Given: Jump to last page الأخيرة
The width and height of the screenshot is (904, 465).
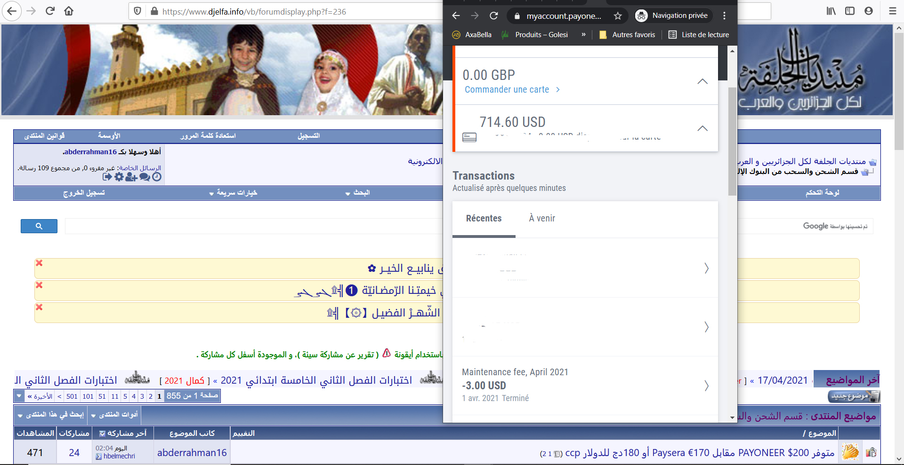Looking at the screenshot, I should tap(40, 396).
